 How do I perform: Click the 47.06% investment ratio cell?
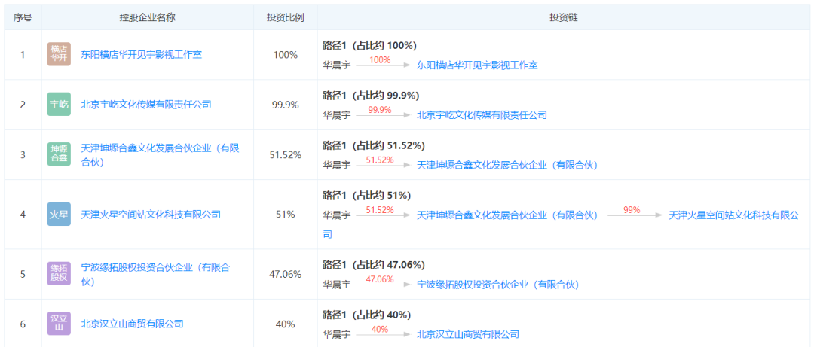pyautogui.click(x=286, y=275)
